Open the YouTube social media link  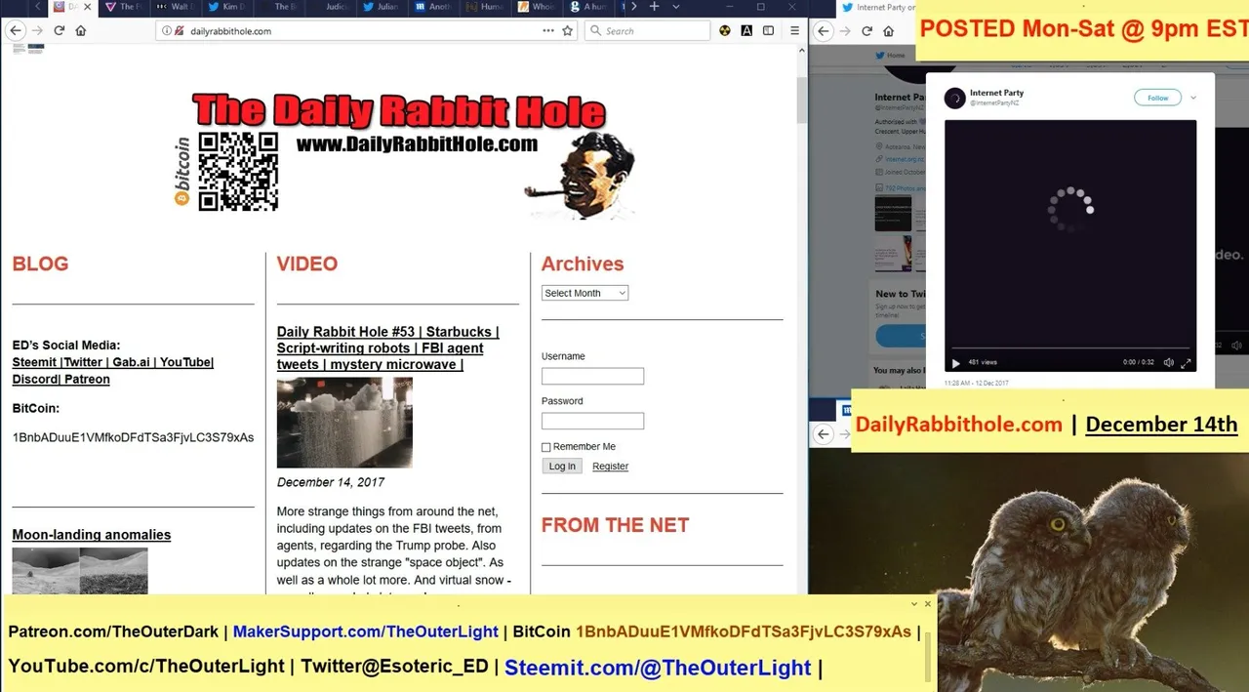pos(185,362)
